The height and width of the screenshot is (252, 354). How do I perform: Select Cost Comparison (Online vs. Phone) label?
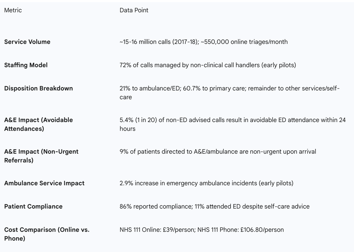(47, 234)
